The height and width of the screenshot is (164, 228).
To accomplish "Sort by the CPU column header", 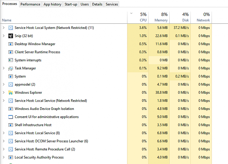I will click(x=138, y=17).
